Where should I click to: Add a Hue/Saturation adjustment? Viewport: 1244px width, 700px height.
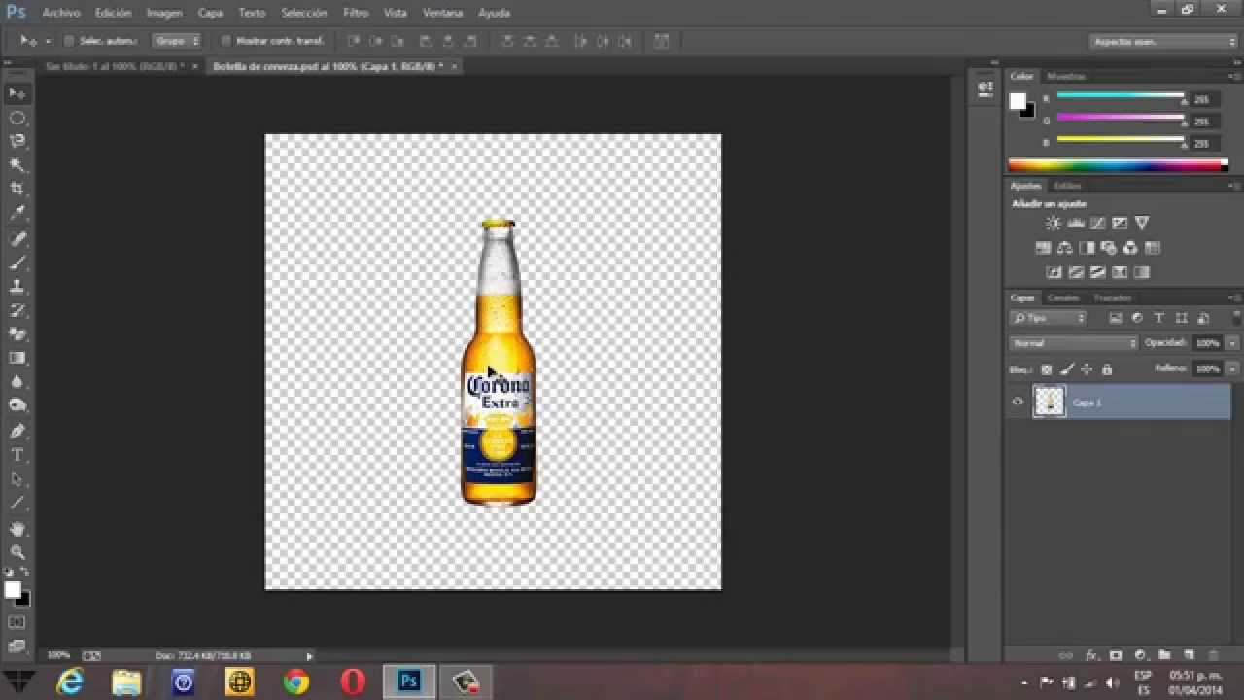click(x=1044, y=248)
